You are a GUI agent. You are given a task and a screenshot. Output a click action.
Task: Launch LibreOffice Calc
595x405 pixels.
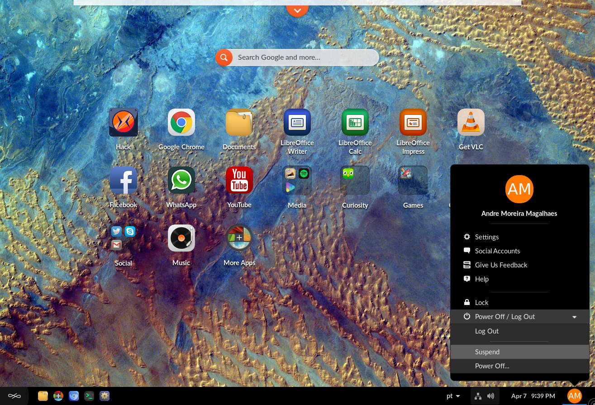pyautogui.click(x=355, y=122)
